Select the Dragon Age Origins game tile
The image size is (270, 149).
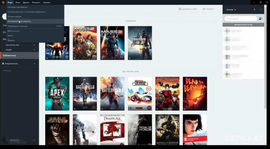[112, 130]
